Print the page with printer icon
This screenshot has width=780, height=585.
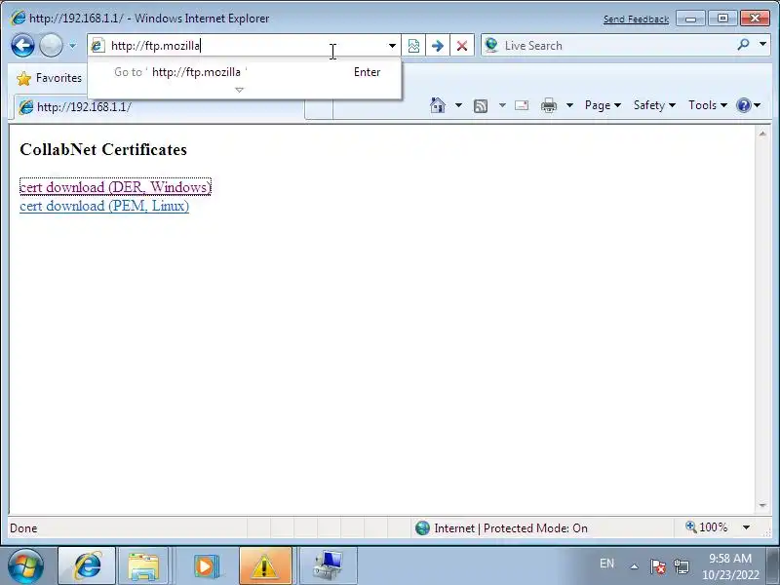coord(549,105)
